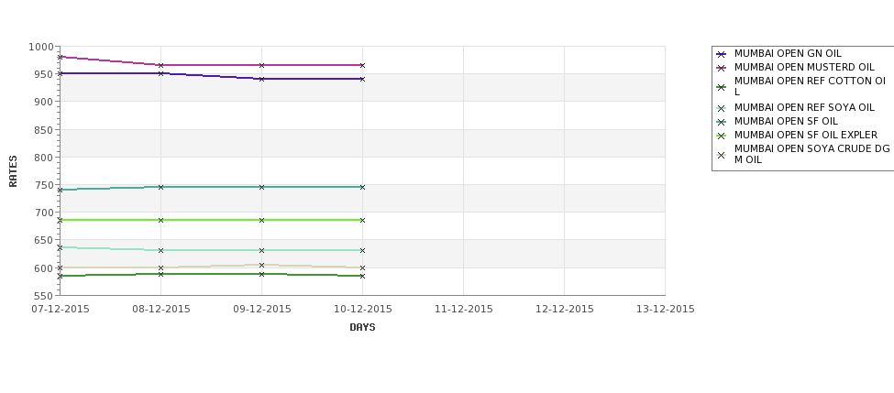Click the MUMBAI OPEN MUSTERD OIL legend marker

pyautogui.click(x=722, y=68)
